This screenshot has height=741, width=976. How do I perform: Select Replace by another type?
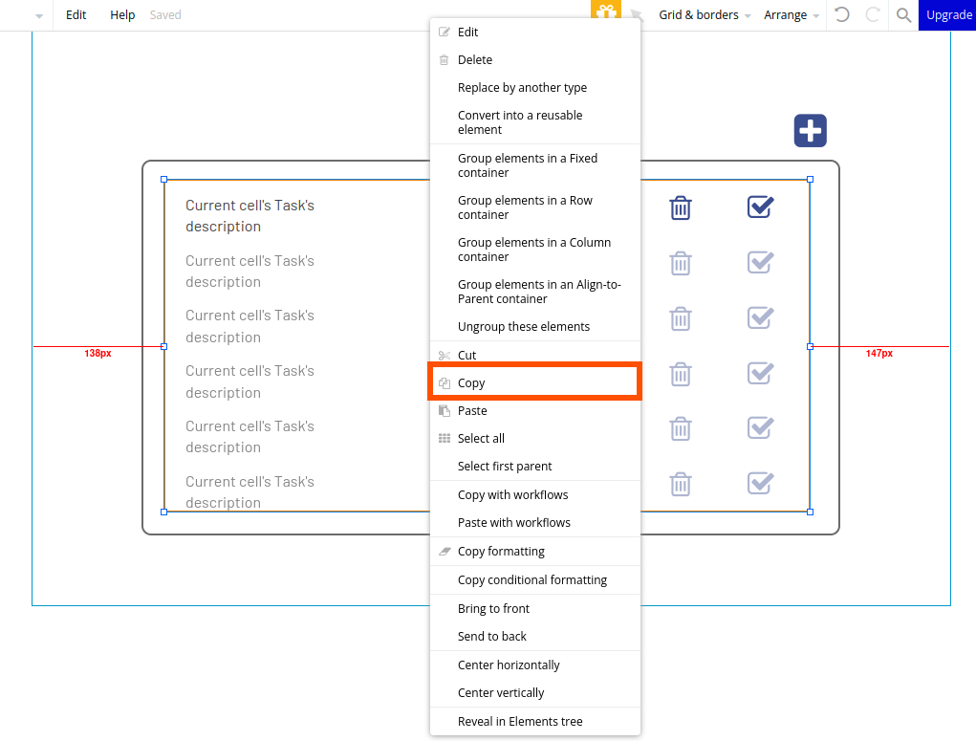[x=534, y=88]
